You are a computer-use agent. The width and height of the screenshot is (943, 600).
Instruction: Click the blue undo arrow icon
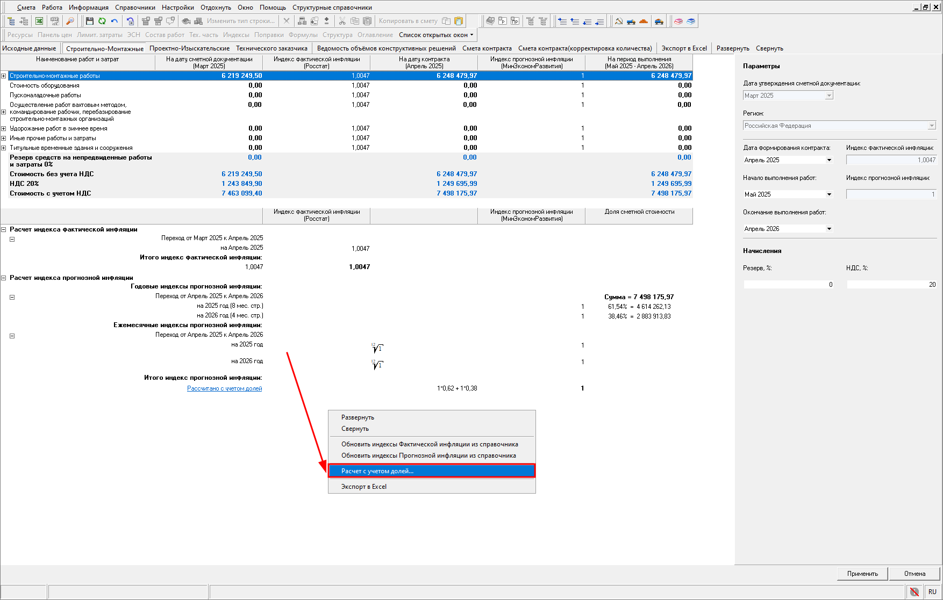(x=114, y=21)
